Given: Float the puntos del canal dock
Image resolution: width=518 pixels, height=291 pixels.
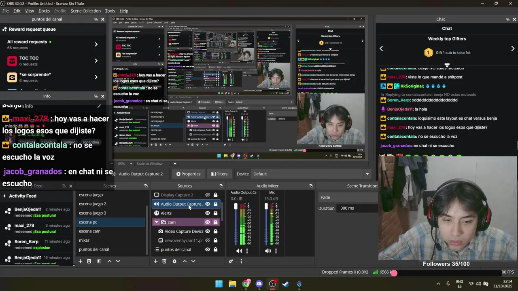Looking at the screenshot, I should (x=96, y=19).
